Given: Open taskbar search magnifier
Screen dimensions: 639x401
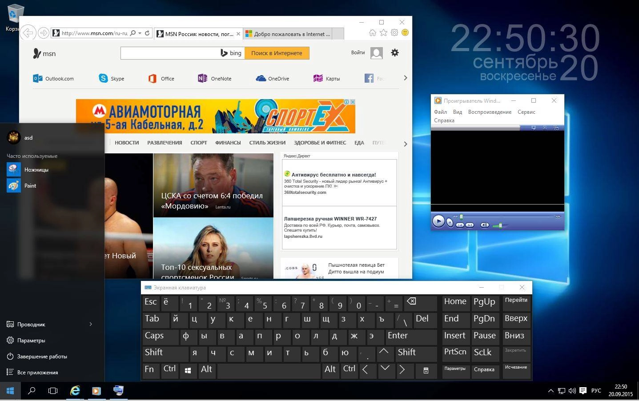Looking at the screenshot, I should click(32, 391).
